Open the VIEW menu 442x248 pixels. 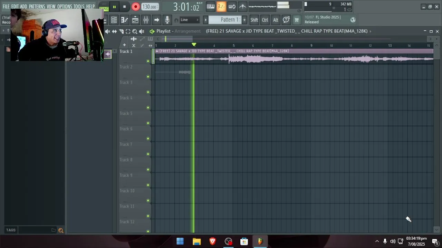coord(51,7)
